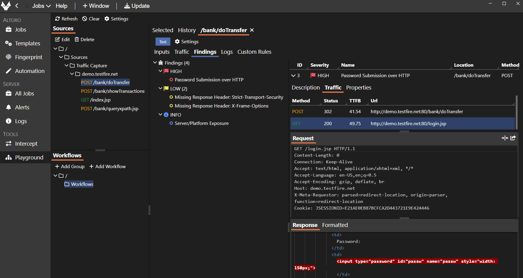Image resolution: width=523 pixels, height=278 pixels.
Task: Collapse the INFO findings group
Action: [x=160, y=115]
